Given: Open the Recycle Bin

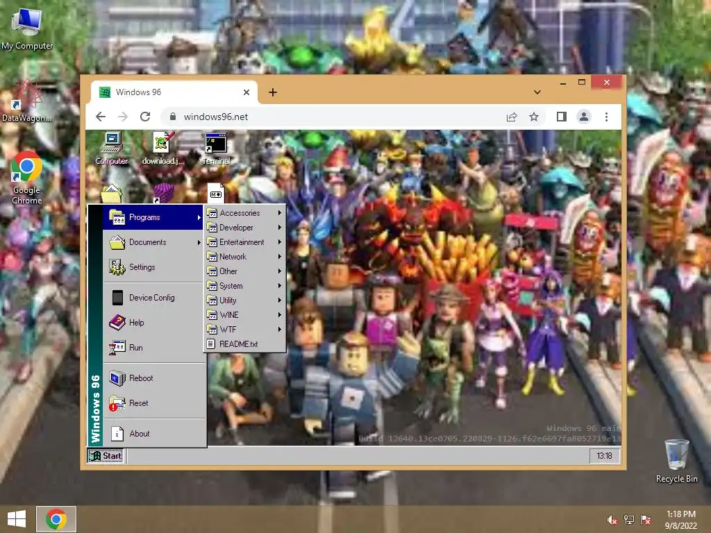Looking at the screenshot, I should point(676,461).
